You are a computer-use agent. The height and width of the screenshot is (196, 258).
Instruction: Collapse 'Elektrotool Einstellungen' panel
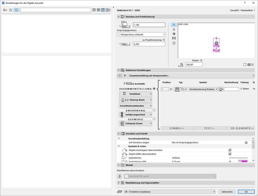[119, 70]
